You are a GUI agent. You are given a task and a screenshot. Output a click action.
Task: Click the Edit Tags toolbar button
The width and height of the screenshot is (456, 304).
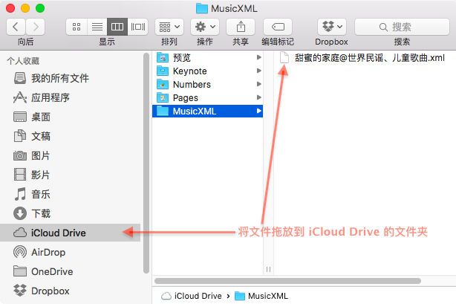278,27
